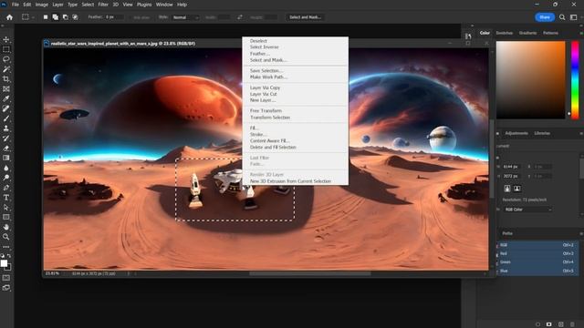Viewport: 584px width, 328px height.
Task: Swap width and height arrows icon
Action: coord(240,17)
